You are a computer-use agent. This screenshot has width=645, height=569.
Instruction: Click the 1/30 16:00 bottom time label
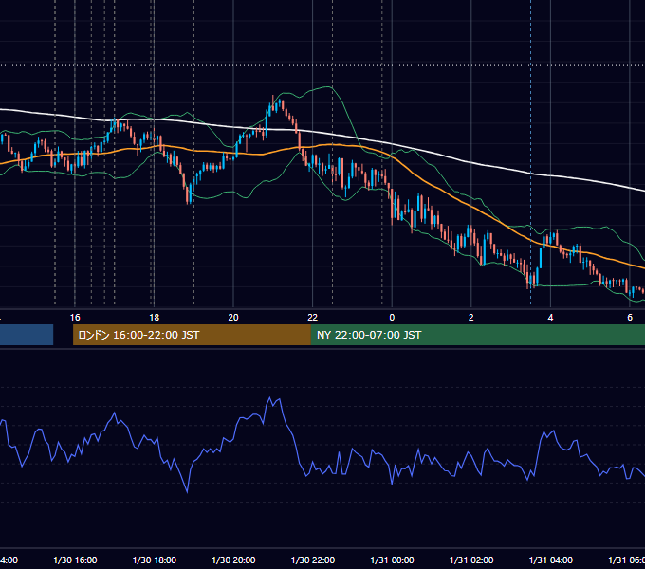click(75, 560)
